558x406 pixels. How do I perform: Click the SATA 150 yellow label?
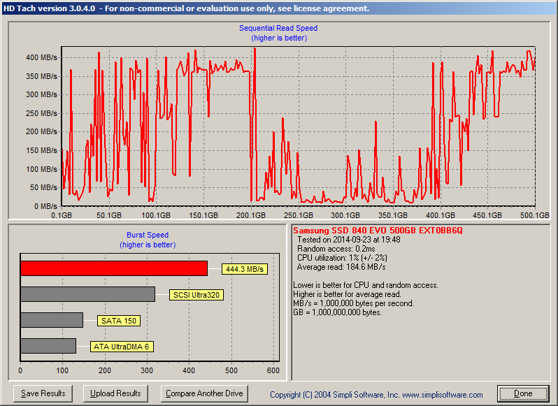[x=119, y=321]
